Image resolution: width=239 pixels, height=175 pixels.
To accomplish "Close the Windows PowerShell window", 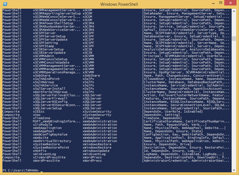I will point(231,3).
